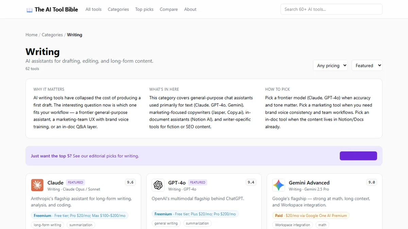Focus the Search 60+ AI tools field
Image resolution: width=408 pixels, height=229 pixels.
[x=331, y=9]
